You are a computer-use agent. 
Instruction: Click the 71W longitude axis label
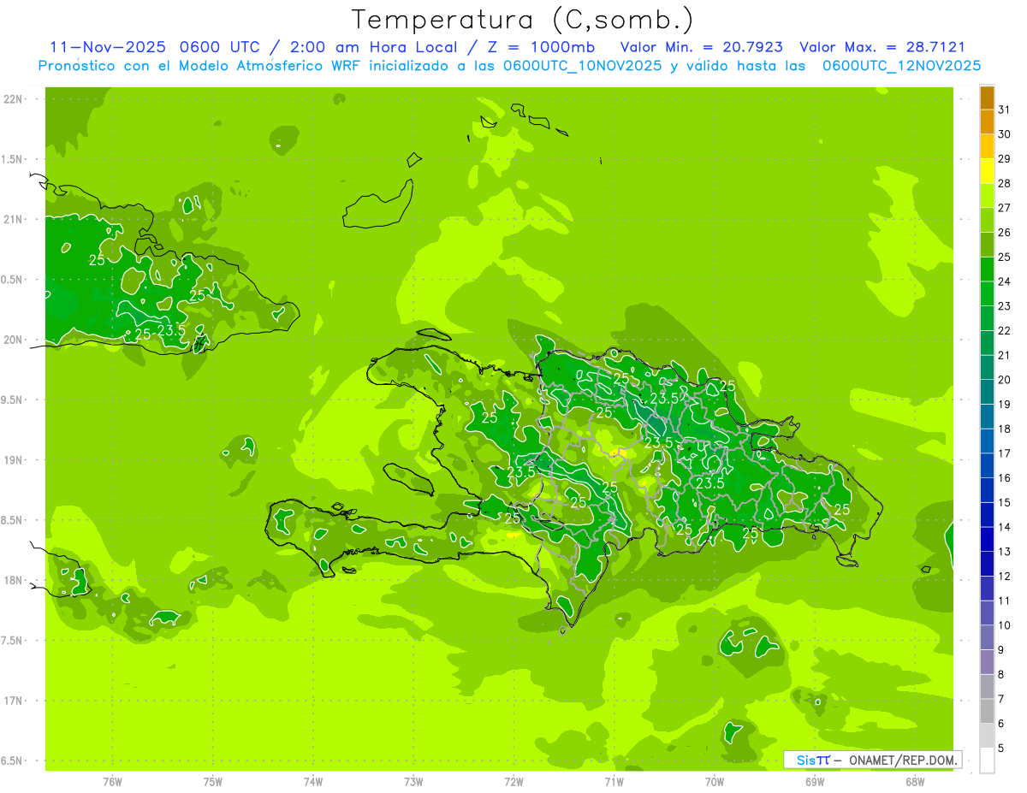[614, 781]
